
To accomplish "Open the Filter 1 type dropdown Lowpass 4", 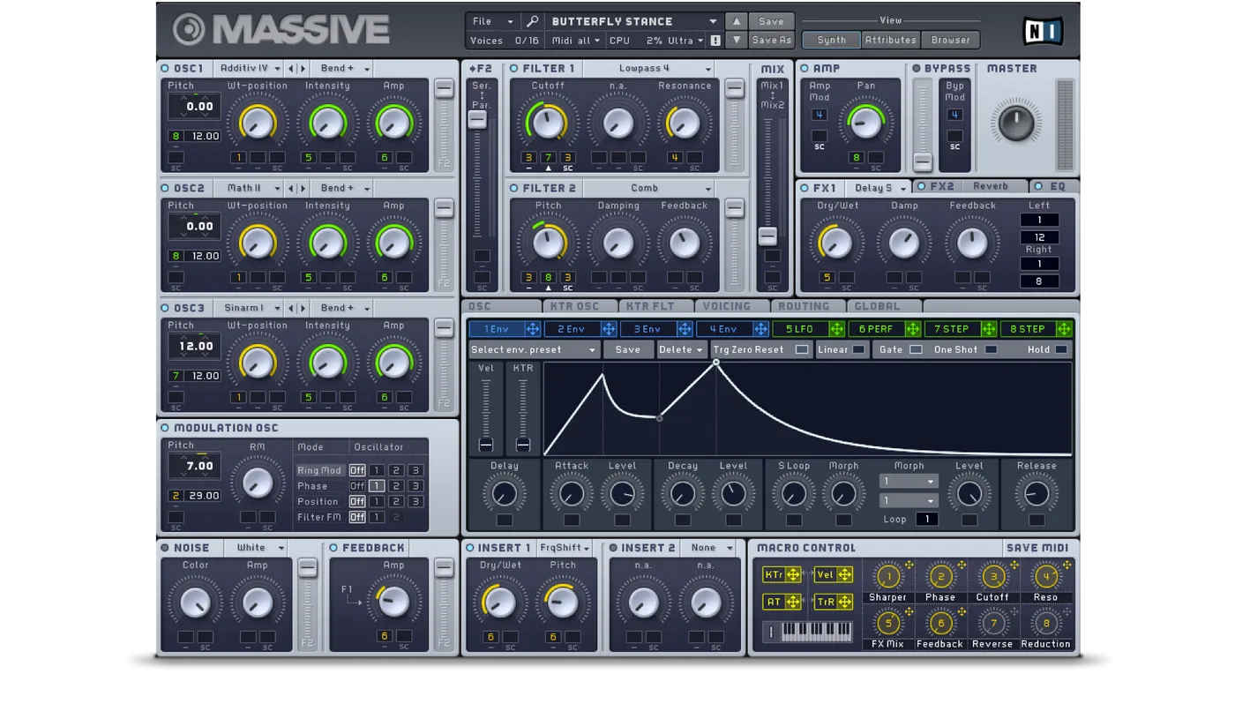I will coord(648,68).
